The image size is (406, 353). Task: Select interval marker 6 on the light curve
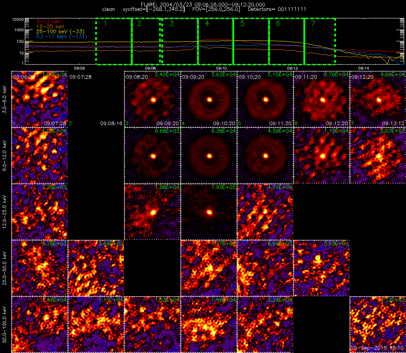pos(278,23)
